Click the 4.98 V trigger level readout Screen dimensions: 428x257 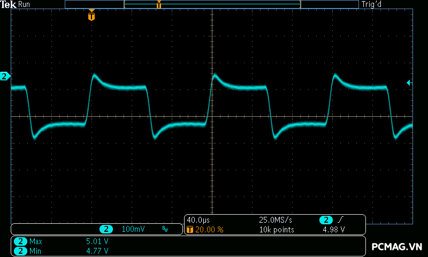(333, 230)
